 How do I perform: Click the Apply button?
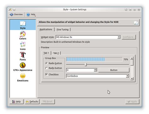132,101
